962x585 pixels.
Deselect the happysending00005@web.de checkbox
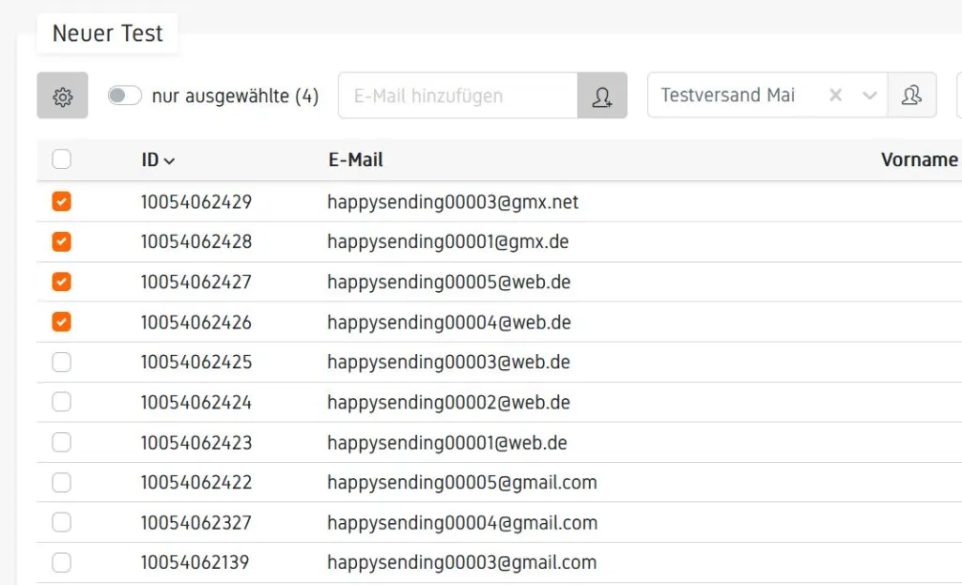pos(61,282)
